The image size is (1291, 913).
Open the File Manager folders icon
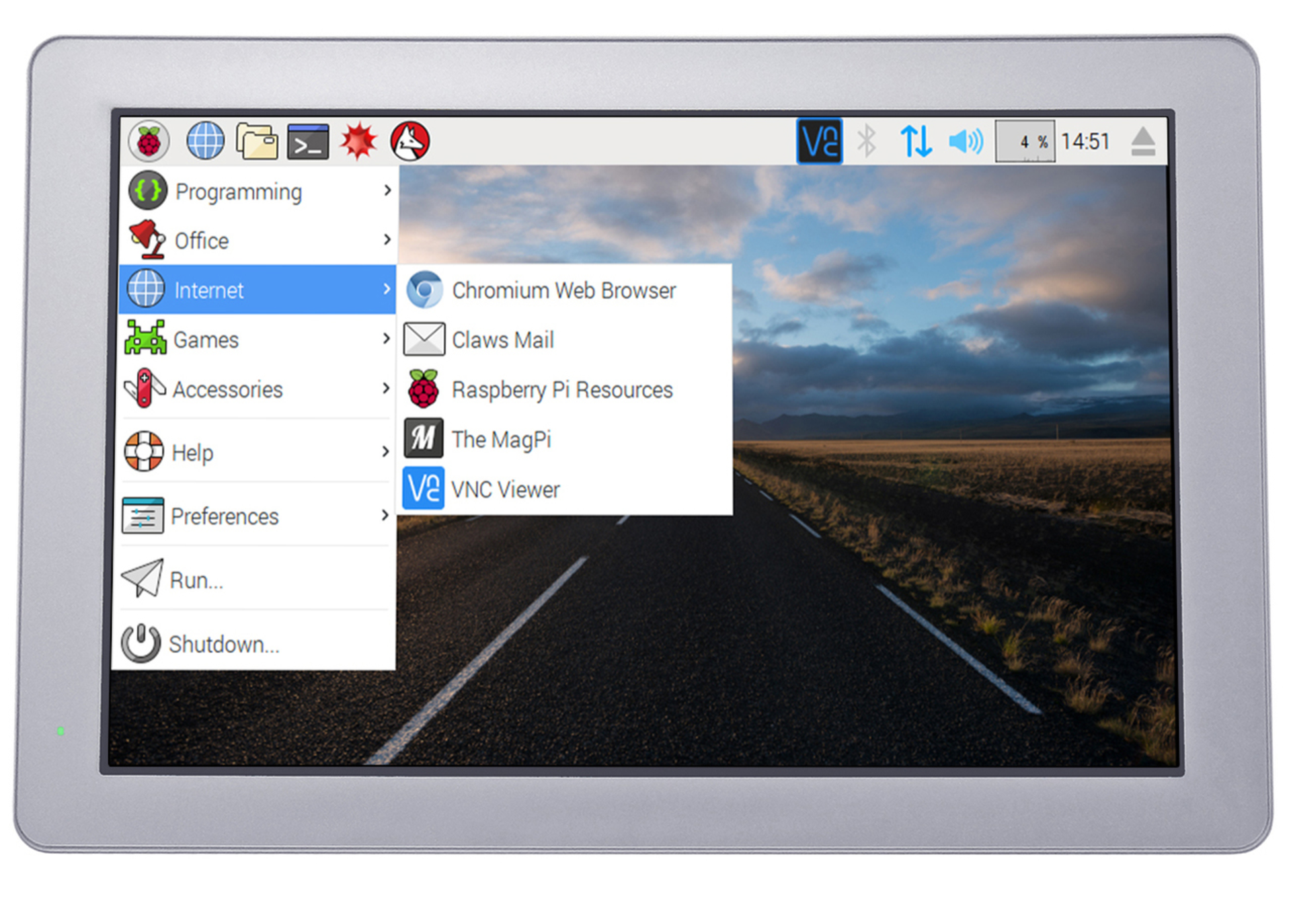click(x=257, y=142)
